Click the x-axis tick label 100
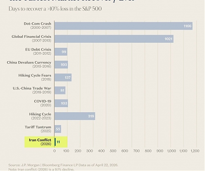This screenshot has width=205, height=171. [x=66, y=151]
